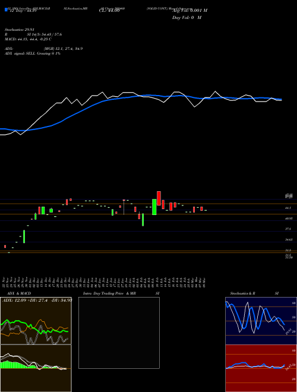Click the '(MGR) 12.1, 27.4, 34.9' ADX values
The height and width of the screenshot is (392, 297).
[x=63, y=49]
